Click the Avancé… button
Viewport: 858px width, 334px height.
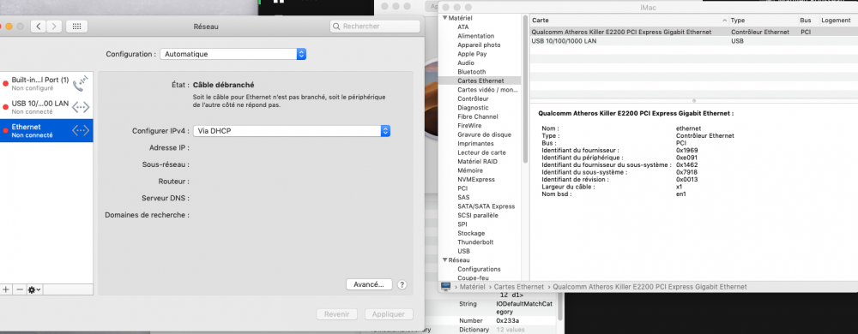click(369, 284)
